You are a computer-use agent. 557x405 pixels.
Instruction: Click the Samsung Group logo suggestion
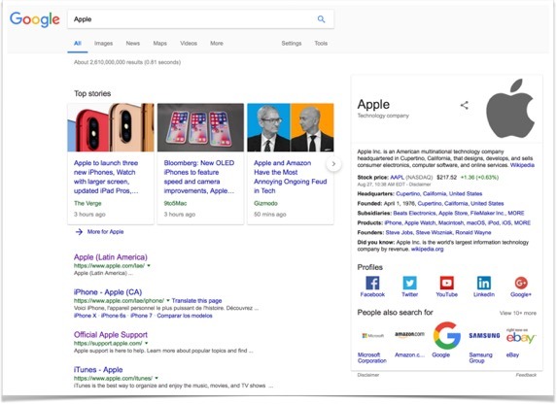(x=484, y=335)
